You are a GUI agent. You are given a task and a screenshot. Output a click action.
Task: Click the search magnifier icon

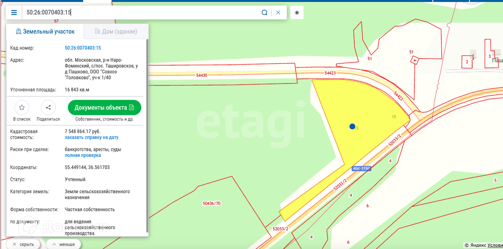click(265, 12)
